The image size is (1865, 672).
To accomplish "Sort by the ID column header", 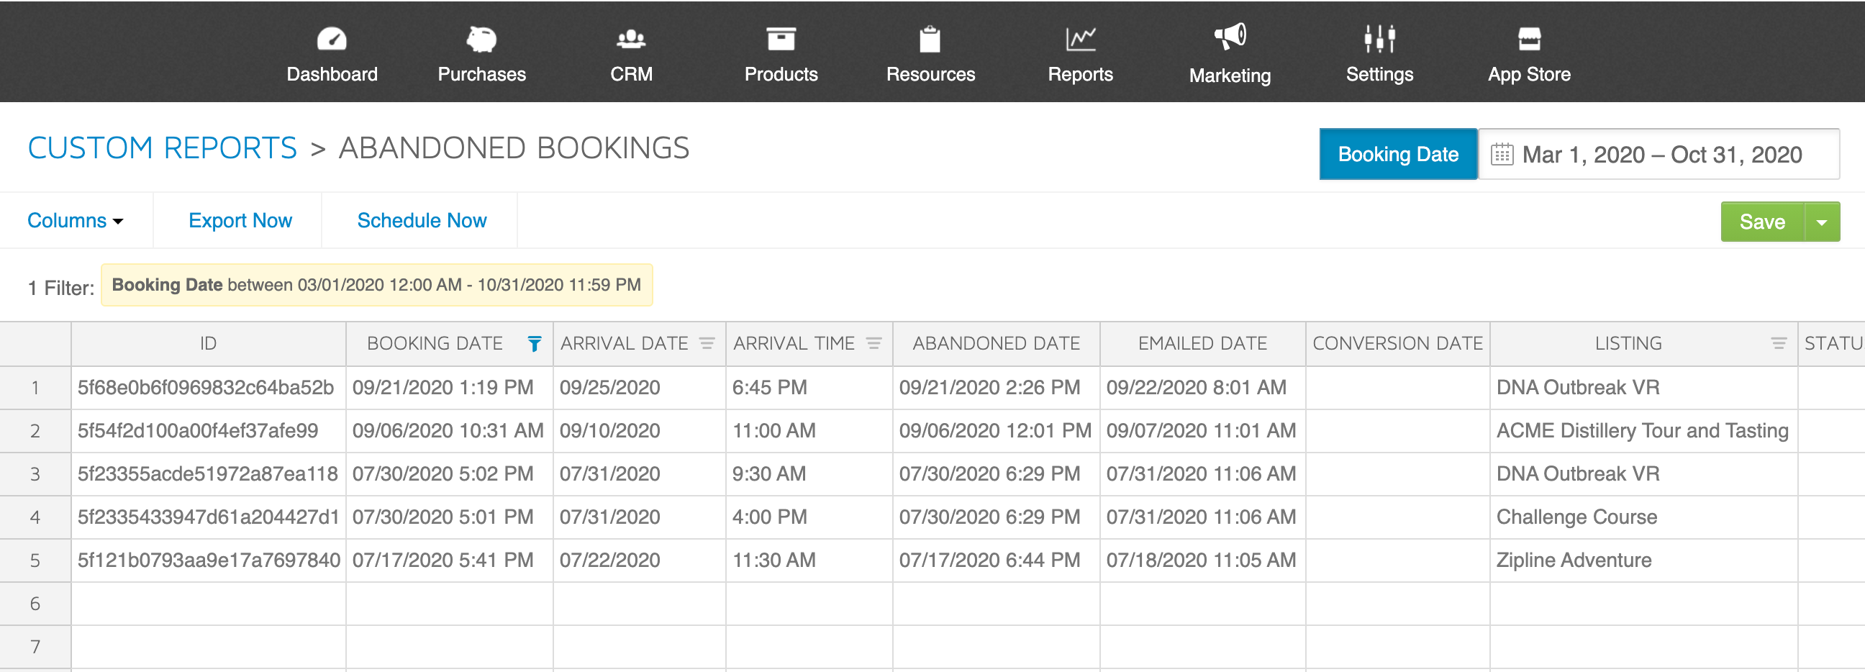I will pos(209,343).
